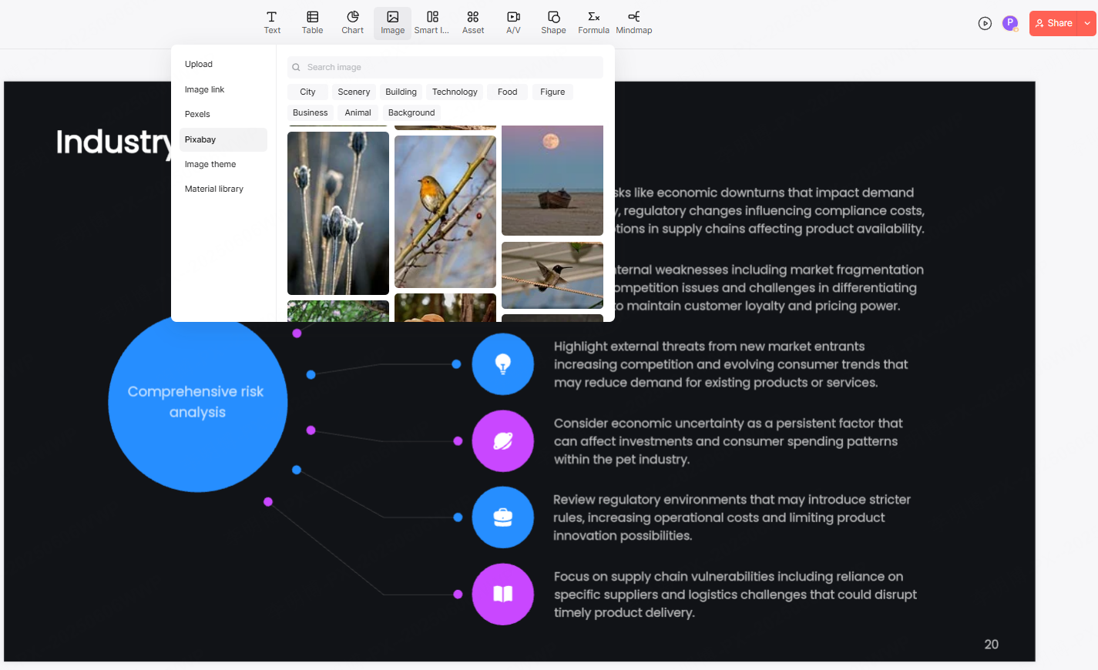Toggle the Technology image filter
1098x670 pixels.
point(454,92)
